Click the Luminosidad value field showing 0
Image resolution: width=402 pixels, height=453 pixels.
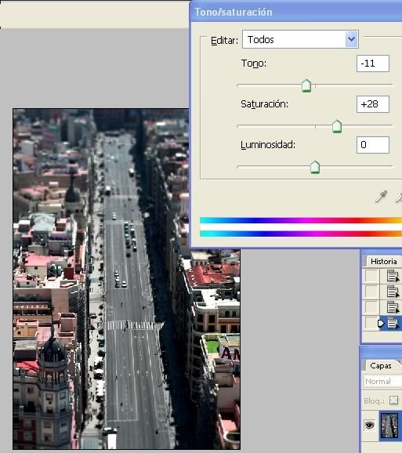373,145
